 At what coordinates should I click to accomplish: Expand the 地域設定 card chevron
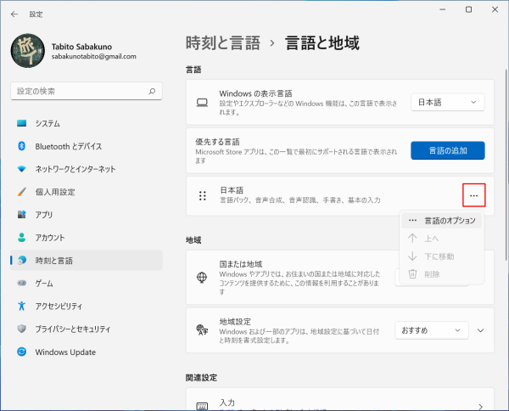(x=480, y=330)
